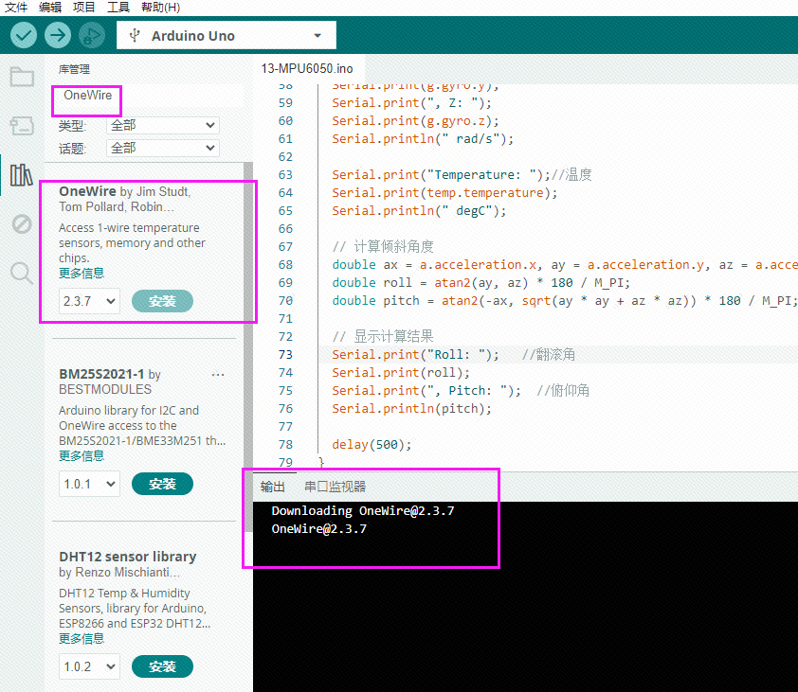Click the Serial.print(g.gyro.z); line
The width and height of the screenshot is (798, 692).
coord(415,120)
